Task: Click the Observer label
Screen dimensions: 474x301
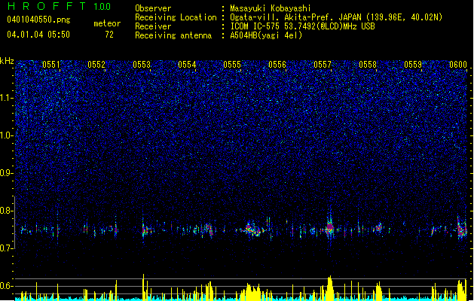Action: pyautogui.click(x=153, y=8)
